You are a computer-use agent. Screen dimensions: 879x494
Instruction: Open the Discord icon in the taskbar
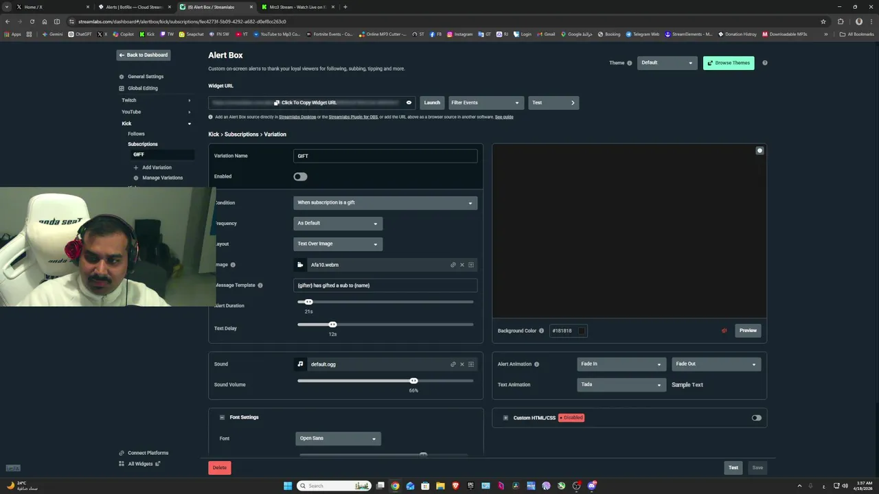(591, 486)
